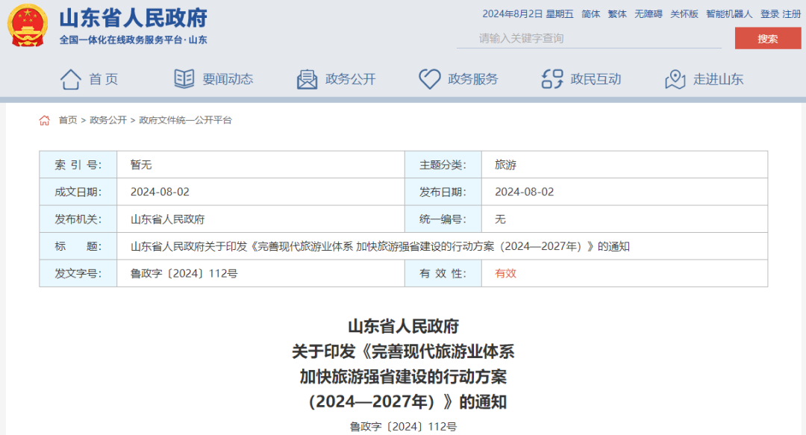Click the red 有效 validity status

[505, 274]
